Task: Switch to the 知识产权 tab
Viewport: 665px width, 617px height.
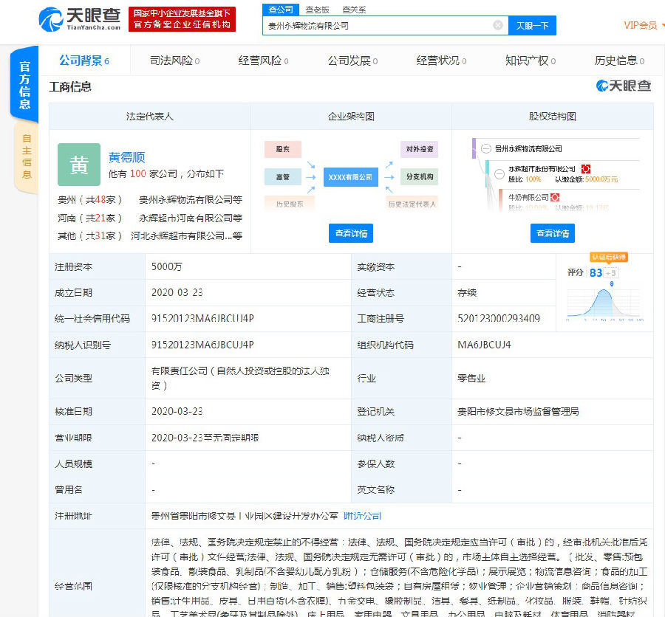Action: pyautogui.click(x=531, y=61)
